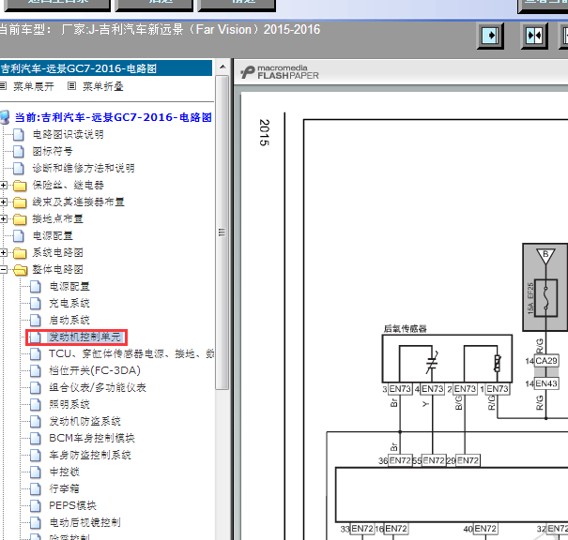Click the page icon next to 充电系统
The width and height of the screenshot is (568, 540).
(36, 303)
